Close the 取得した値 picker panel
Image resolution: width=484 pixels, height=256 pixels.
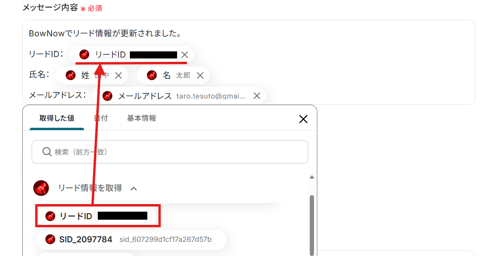304,119
